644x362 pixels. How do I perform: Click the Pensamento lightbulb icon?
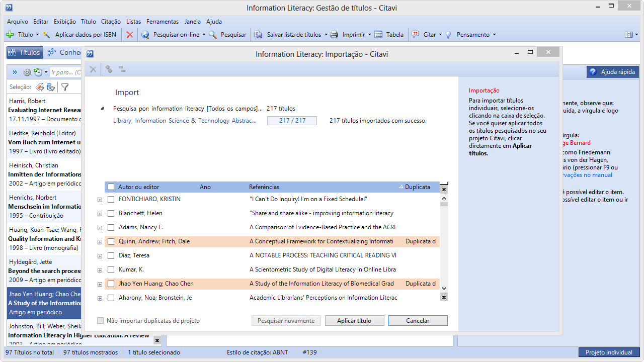point(448,35)
